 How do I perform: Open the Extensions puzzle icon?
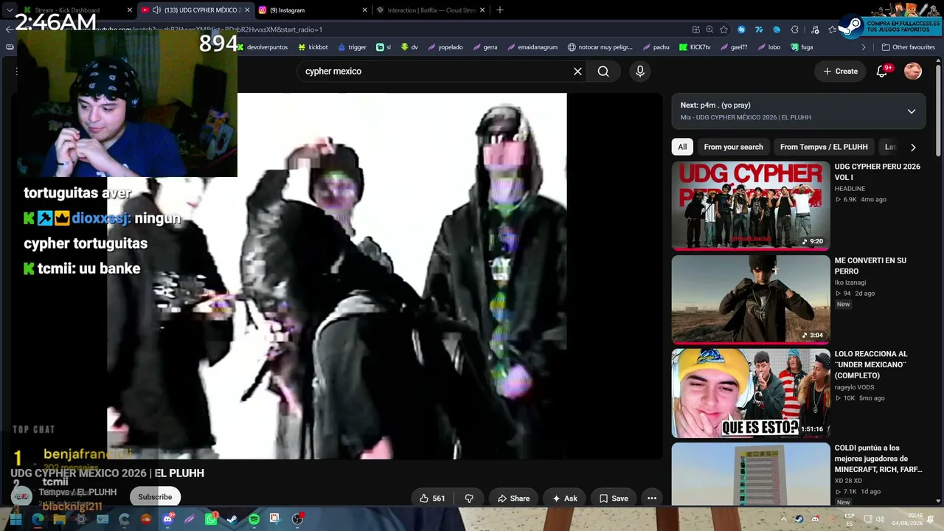pos(794,29)
